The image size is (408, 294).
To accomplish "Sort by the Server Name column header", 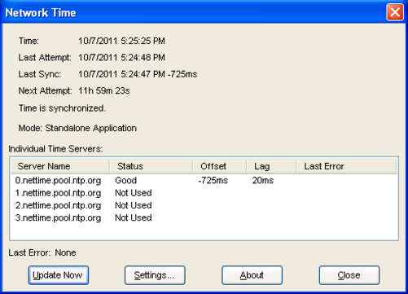I will tap(60, 166).
